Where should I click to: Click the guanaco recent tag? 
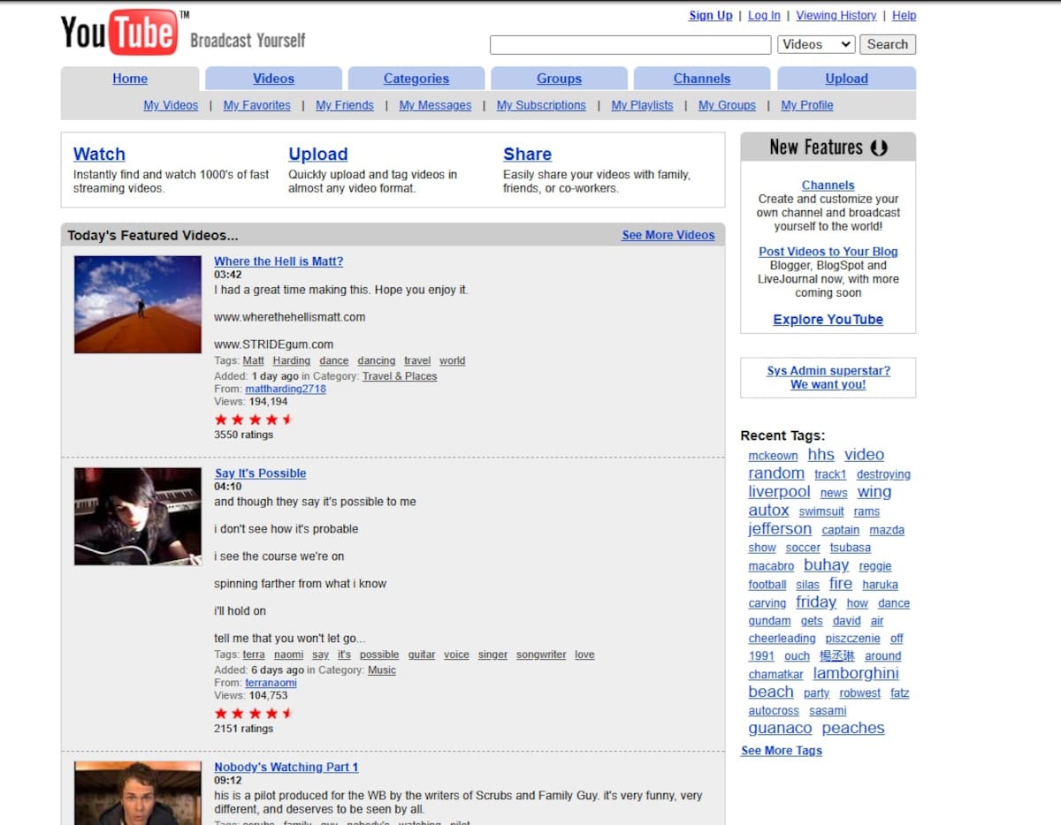pos(780,729)
